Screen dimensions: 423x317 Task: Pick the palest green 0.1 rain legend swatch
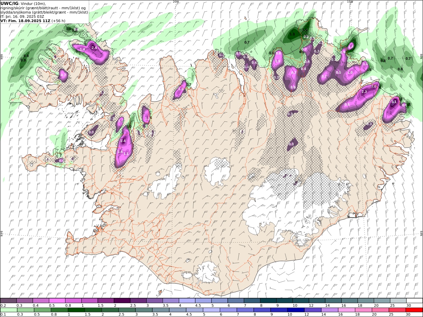(9, 310)
